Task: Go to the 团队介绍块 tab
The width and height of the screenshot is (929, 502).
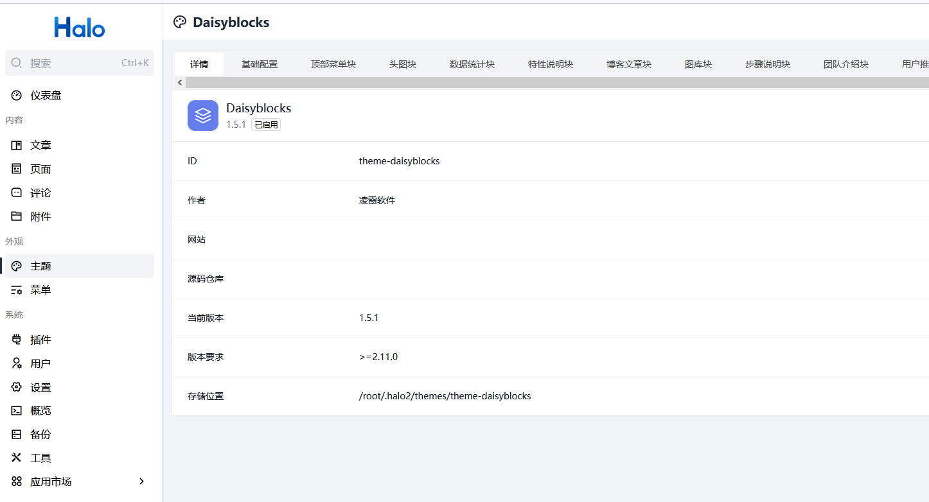Action: tap(846, 64)
